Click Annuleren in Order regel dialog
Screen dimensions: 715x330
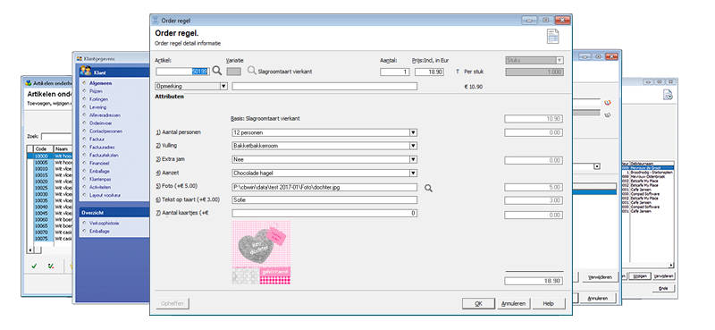pos(513,303)
